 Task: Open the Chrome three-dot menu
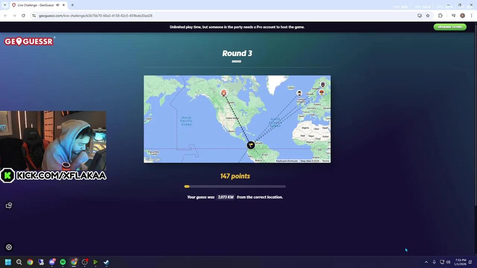(x=472, y=16)
